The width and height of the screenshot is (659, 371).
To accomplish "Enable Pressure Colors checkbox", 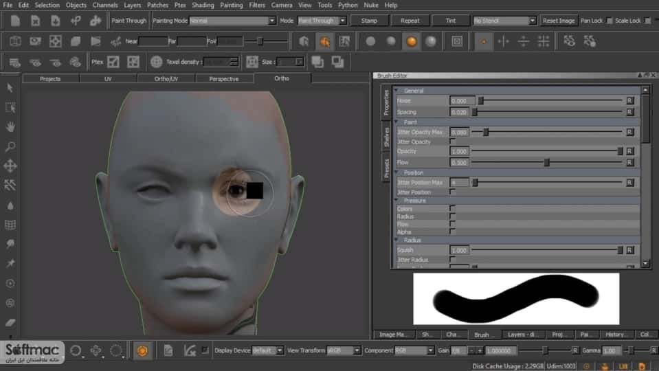I will tap(453, 208).
